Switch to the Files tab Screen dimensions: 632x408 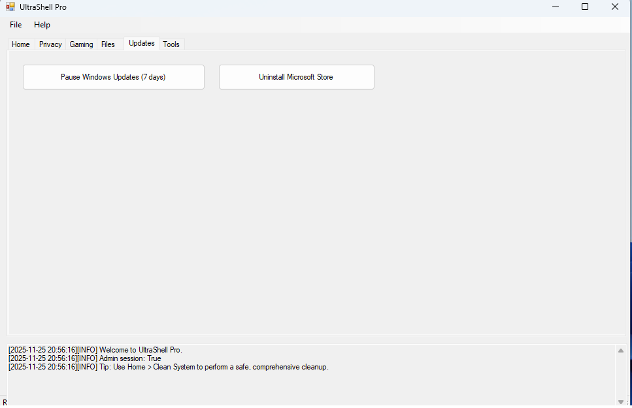[x=108, y=44]
